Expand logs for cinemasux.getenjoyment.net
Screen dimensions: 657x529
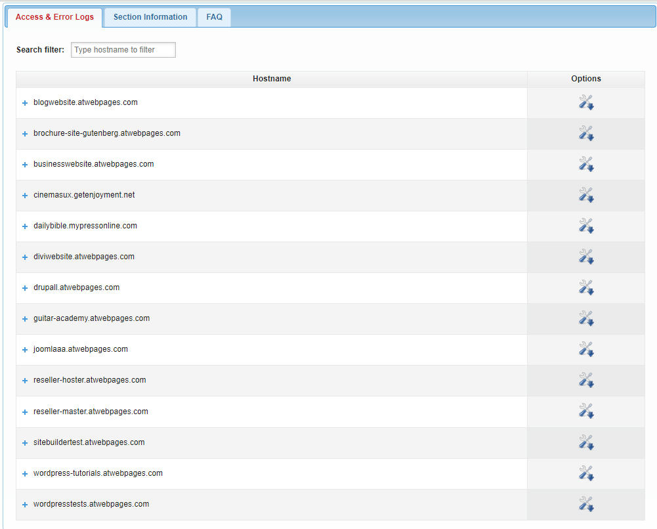click(24, 194)
